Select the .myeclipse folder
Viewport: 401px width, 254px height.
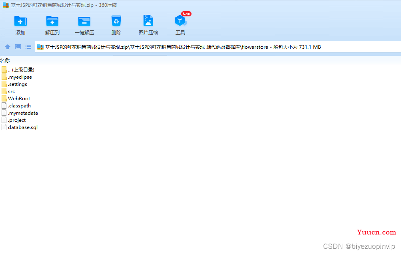(x=17, y=77)
